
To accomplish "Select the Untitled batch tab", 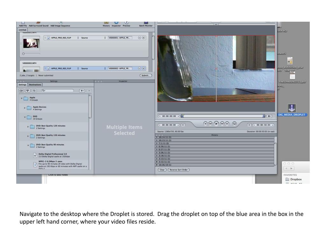I will tap(23, 30).
